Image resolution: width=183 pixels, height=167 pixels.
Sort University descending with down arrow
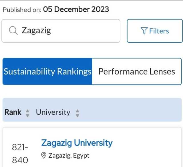point(77,116)
